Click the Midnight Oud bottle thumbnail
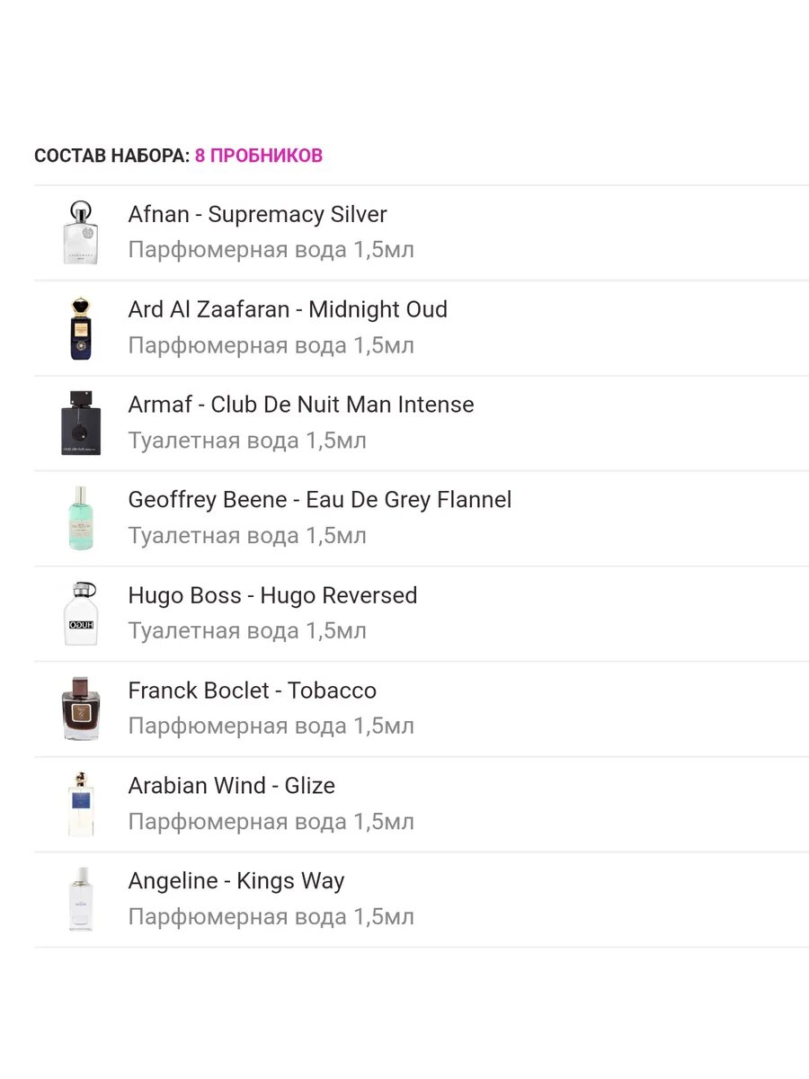 tap(81, 328)
